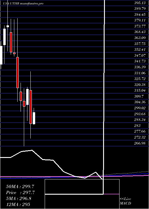Click the '5MA : 296.8' readout
This screenshot has width=149, height=209.
pos(18,199)
